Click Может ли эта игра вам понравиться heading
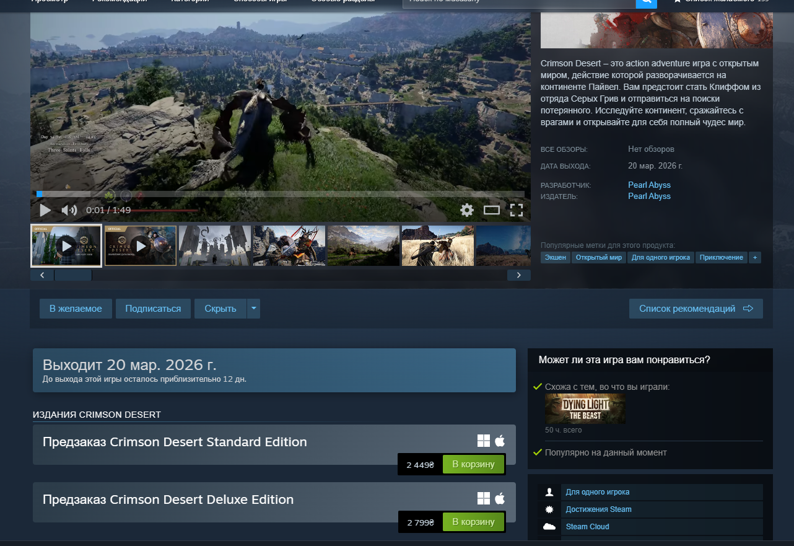The height and width of the screenshot is (546, 794). (x=624, y=359)
